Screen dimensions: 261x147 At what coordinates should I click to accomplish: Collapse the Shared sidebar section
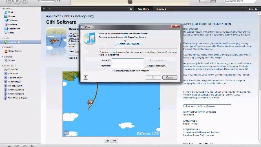point(2,47)
